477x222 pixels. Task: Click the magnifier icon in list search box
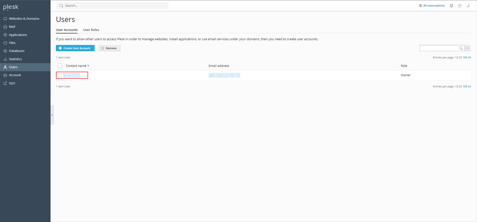(x=461, y=48)
